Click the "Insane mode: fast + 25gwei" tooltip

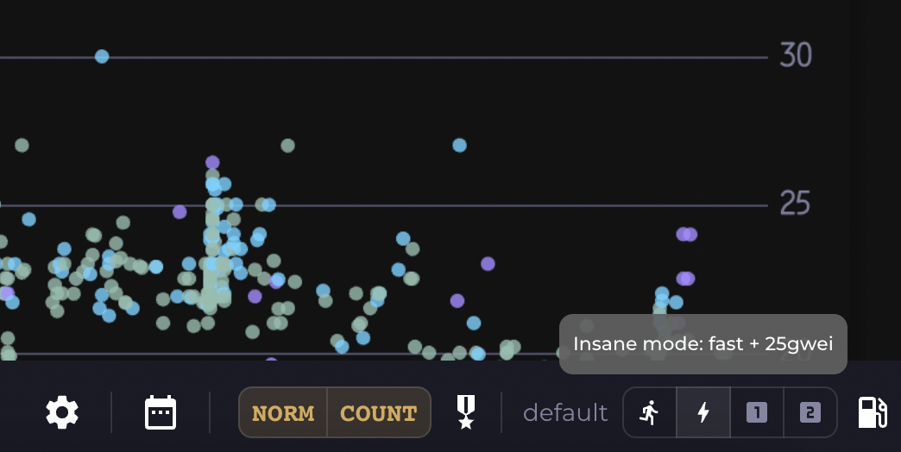[703, 344]
